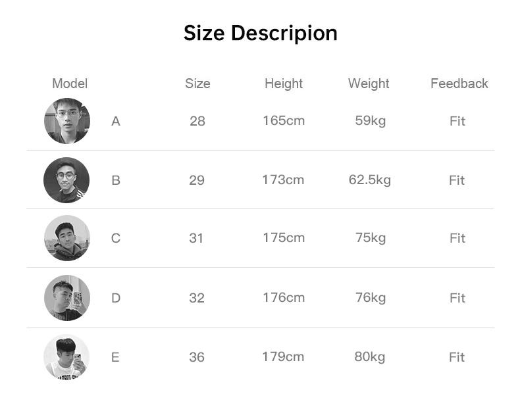Click the Size Descripion heading
This screenshot has height=413, width=520.
(260, 33)
